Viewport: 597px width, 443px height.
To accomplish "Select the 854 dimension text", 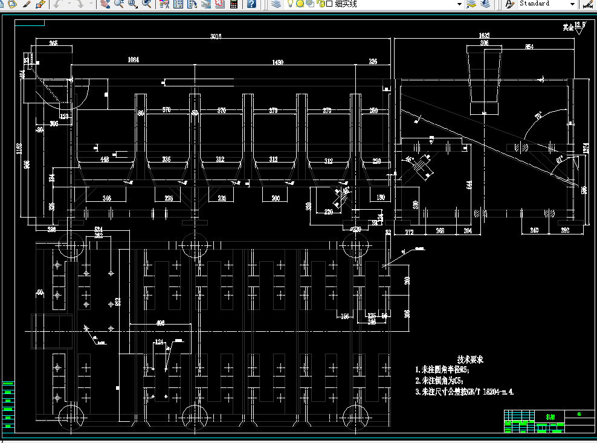I will (x=529, y=47).
